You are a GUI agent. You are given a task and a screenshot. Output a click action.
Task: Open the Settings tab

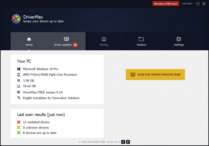coord(179,41)
